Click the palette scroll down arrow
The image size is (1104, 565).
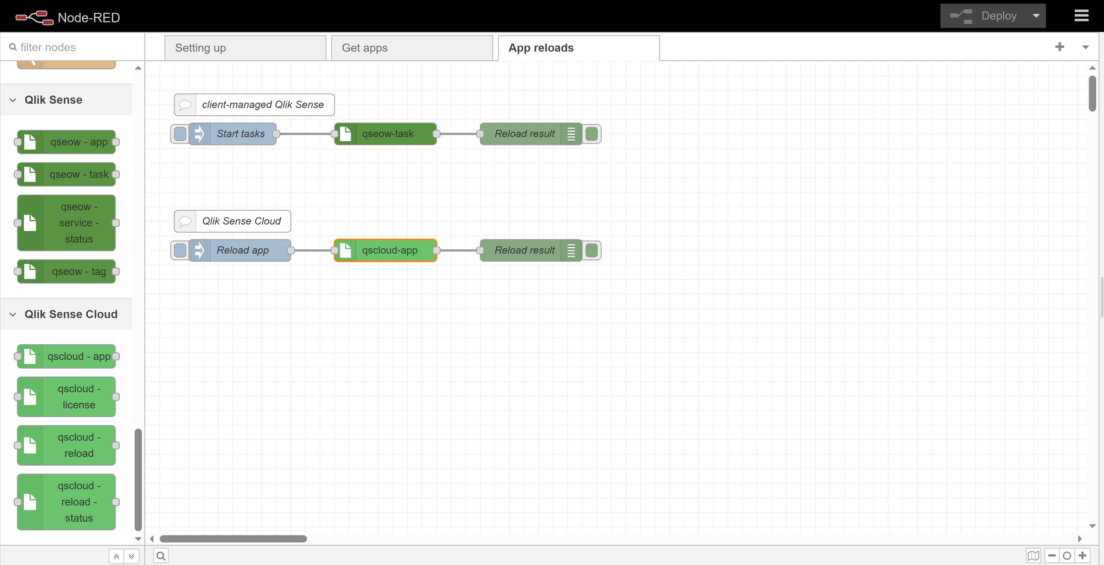(x=138, y=539)
